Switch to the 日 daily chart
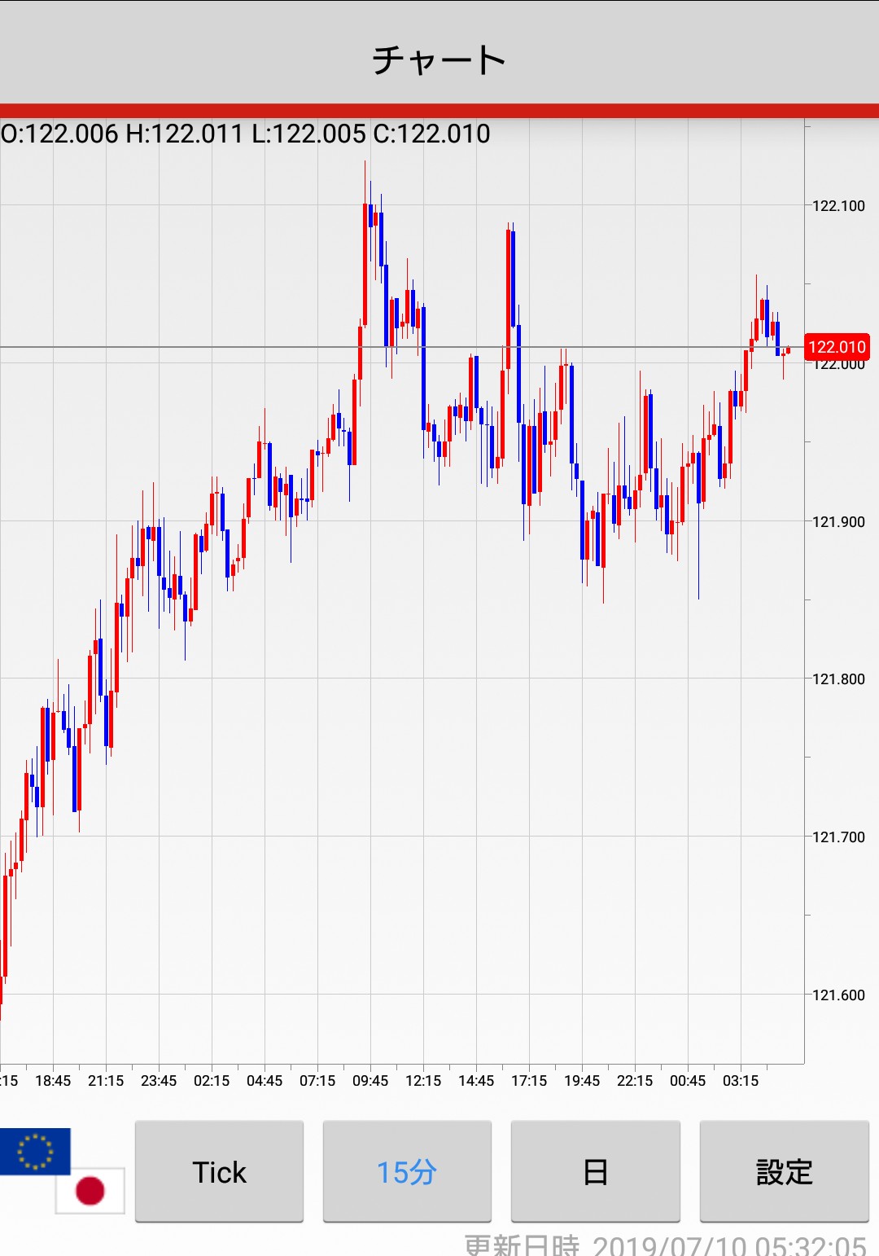This screenshot has height=1256, width=879. click(x=595, y=1171)
